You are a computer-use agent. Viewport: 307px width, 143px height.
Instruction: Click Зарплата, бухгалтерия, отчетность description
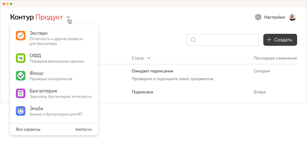[60, 97]
